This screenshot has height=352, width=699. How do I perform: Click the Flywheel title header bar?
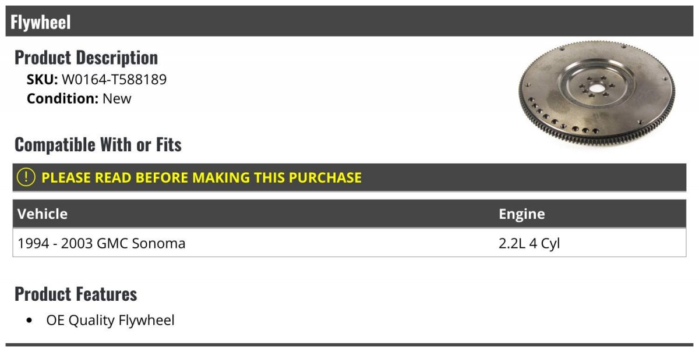[x=349, y=22]
